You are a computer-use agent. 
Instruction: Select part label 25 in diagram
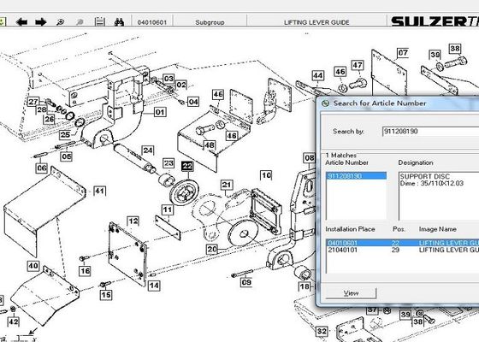(x=65, y=135)
